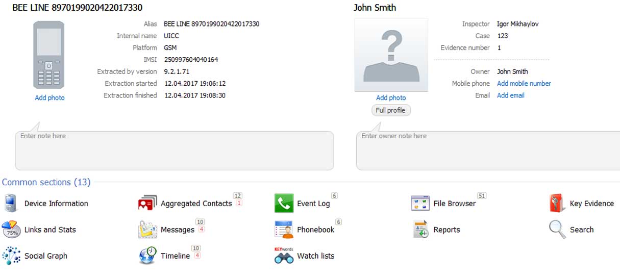
Task: Click the Full profile button
Action: [x=391, y=110]
